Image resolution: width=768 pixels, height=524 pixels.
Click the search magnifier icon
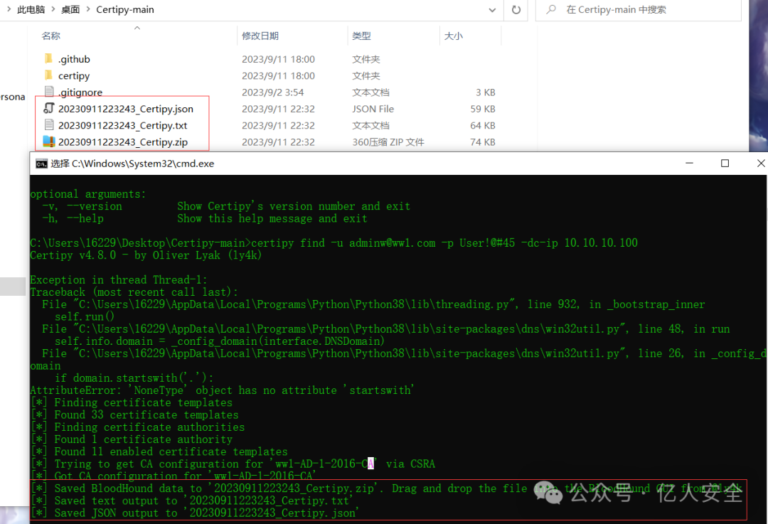551,9
